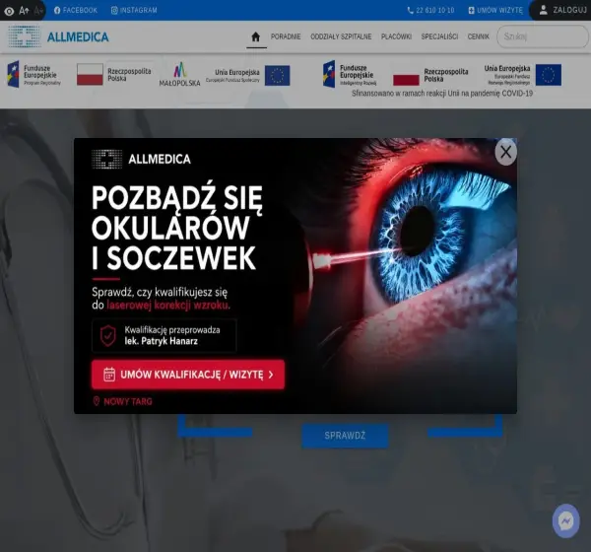Open the Cennik menu
The height and width of the screenshot is (552, 591).
click(x=479, y=36)
